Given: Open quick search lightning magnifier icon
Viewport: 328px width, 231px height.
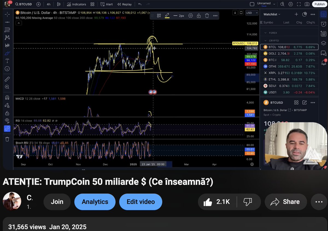Looking at the screenshot, I should 282,4.
